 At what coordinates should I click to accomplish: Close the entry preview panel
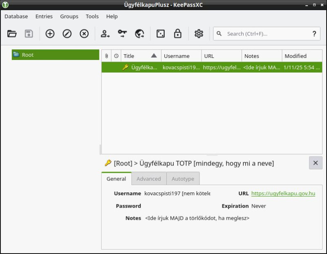tap(316, 163)
